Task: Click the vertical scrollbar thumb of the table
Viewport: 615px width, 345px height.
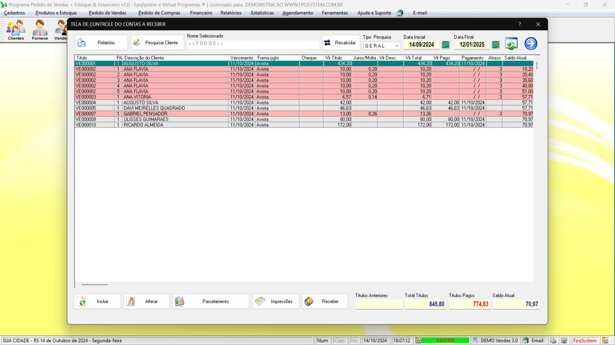Action: [537, 65]
